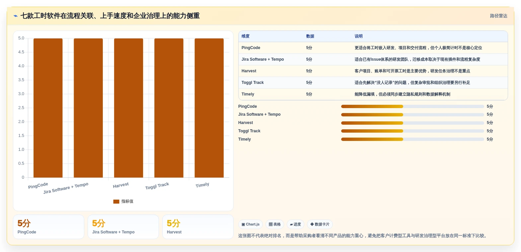Image resolution: width=521 pixels, height=252 pixels.
Task: Click the Toggl Track progress bar
Action: (x=412, y=131)
